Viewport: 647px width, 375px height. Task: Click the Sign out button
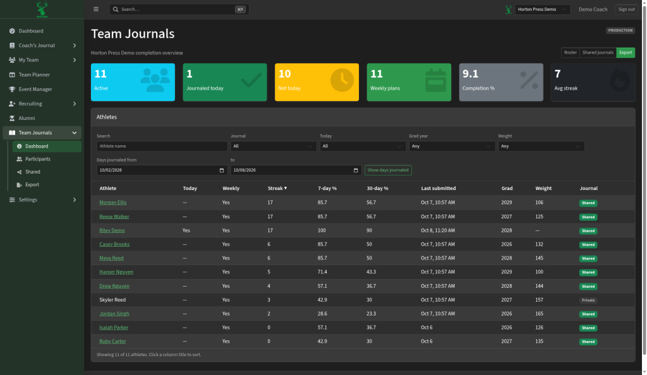[x=626, y=9]
